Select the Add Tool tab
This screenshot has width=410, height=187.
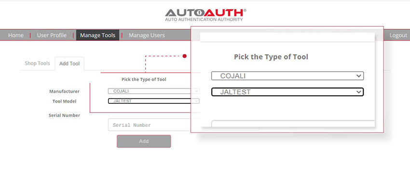pyautogui.click(x=69, y=63)
